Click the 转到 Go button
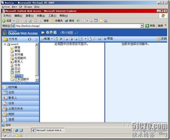 point(150,26)
